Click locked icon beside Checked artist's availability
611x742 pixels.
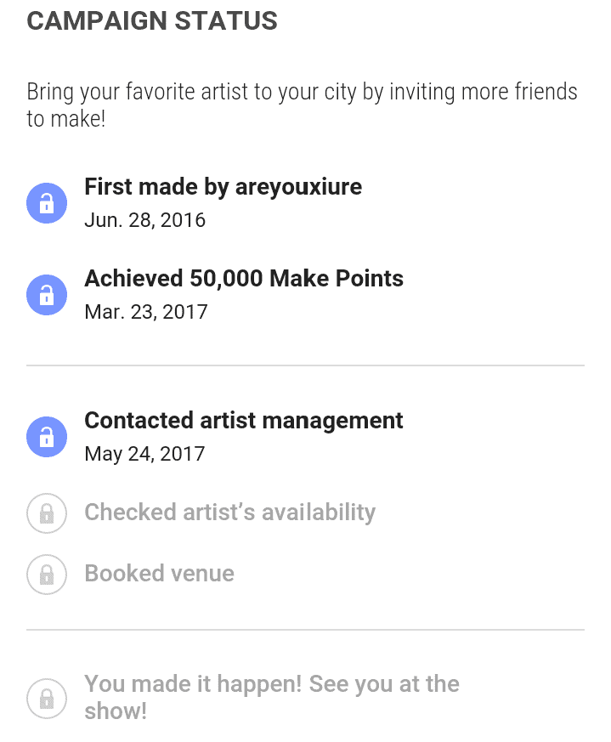pos(47,513)
